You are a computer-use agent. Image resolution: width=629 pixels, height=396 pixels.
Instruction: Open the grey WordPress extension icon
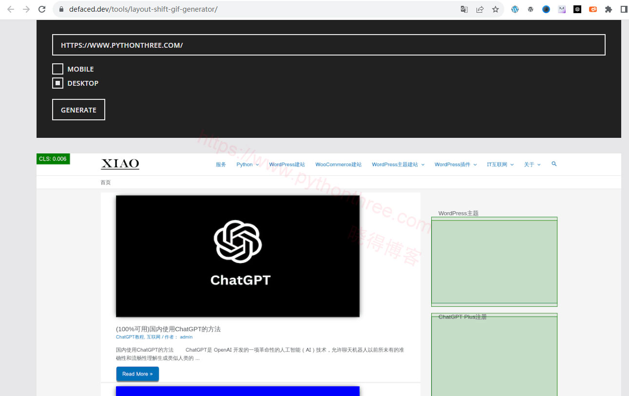pyautogui.click(x=531, y=9)
